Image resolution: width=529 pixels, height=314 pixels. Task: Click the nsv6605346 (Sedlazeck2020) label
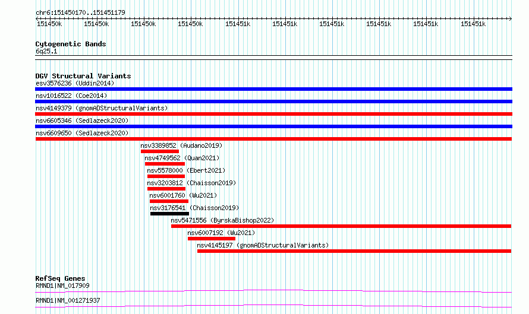click(82, 120)
